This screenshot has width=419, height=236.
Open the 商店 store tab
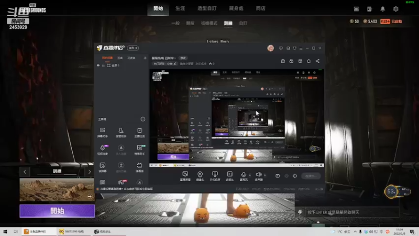260,8
